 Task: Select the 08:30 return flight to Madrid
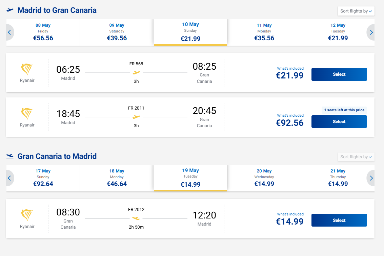coord(339,220)
